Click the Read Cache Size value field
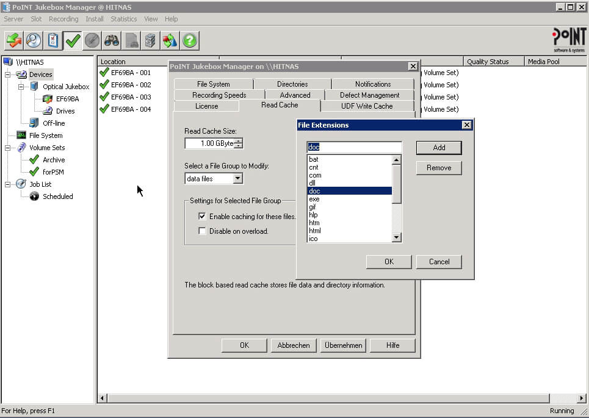This screenshot has width=589, height=418. point(209,143)
